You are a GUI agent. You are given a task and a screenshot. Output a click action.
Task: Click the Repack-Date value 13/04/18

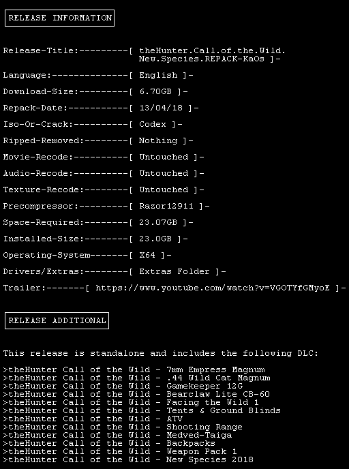(x=161, y=108)
